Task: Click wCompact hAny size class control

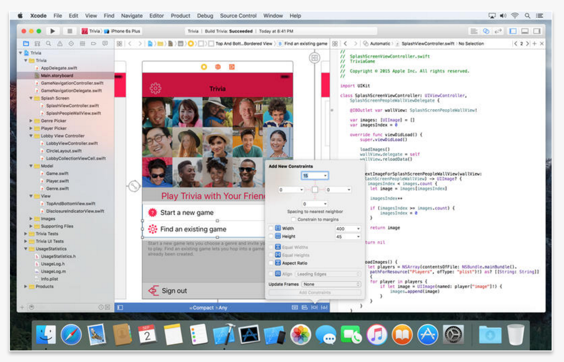Action: 208,308
